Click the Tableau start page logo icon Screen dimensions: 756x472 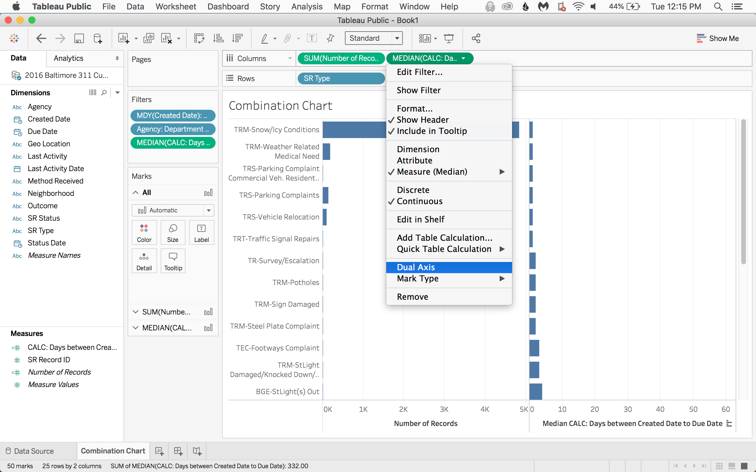pos(14,38)
